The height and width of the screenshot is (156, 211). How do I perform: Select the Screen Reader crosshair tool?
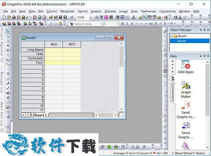tap(8, 46)
